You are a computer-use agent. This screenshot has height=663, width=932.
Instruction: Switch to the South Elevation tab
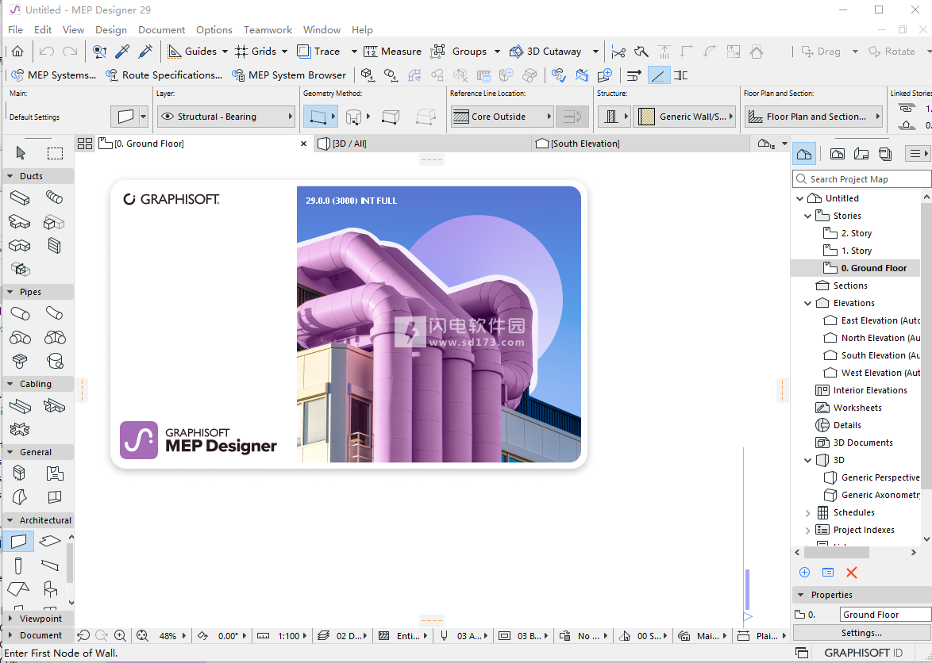click(585, 144)
